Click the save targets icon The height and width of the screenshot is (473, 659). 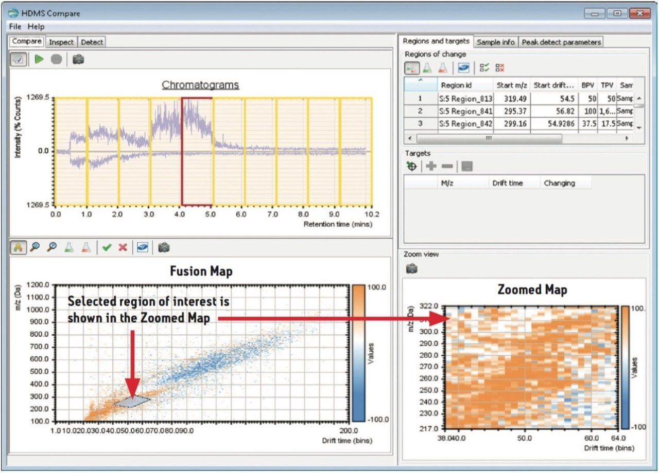tap(467, 166)
